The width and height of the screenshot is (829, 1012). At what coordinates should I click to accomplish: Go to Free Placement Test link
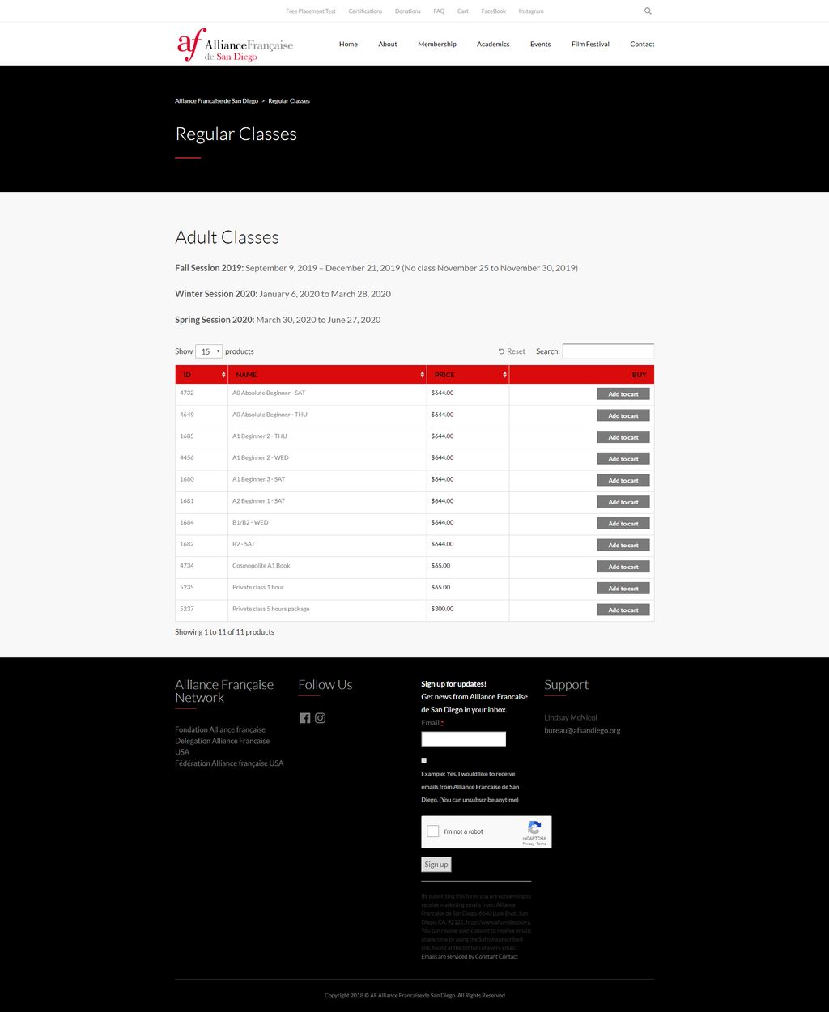[311, 11]
